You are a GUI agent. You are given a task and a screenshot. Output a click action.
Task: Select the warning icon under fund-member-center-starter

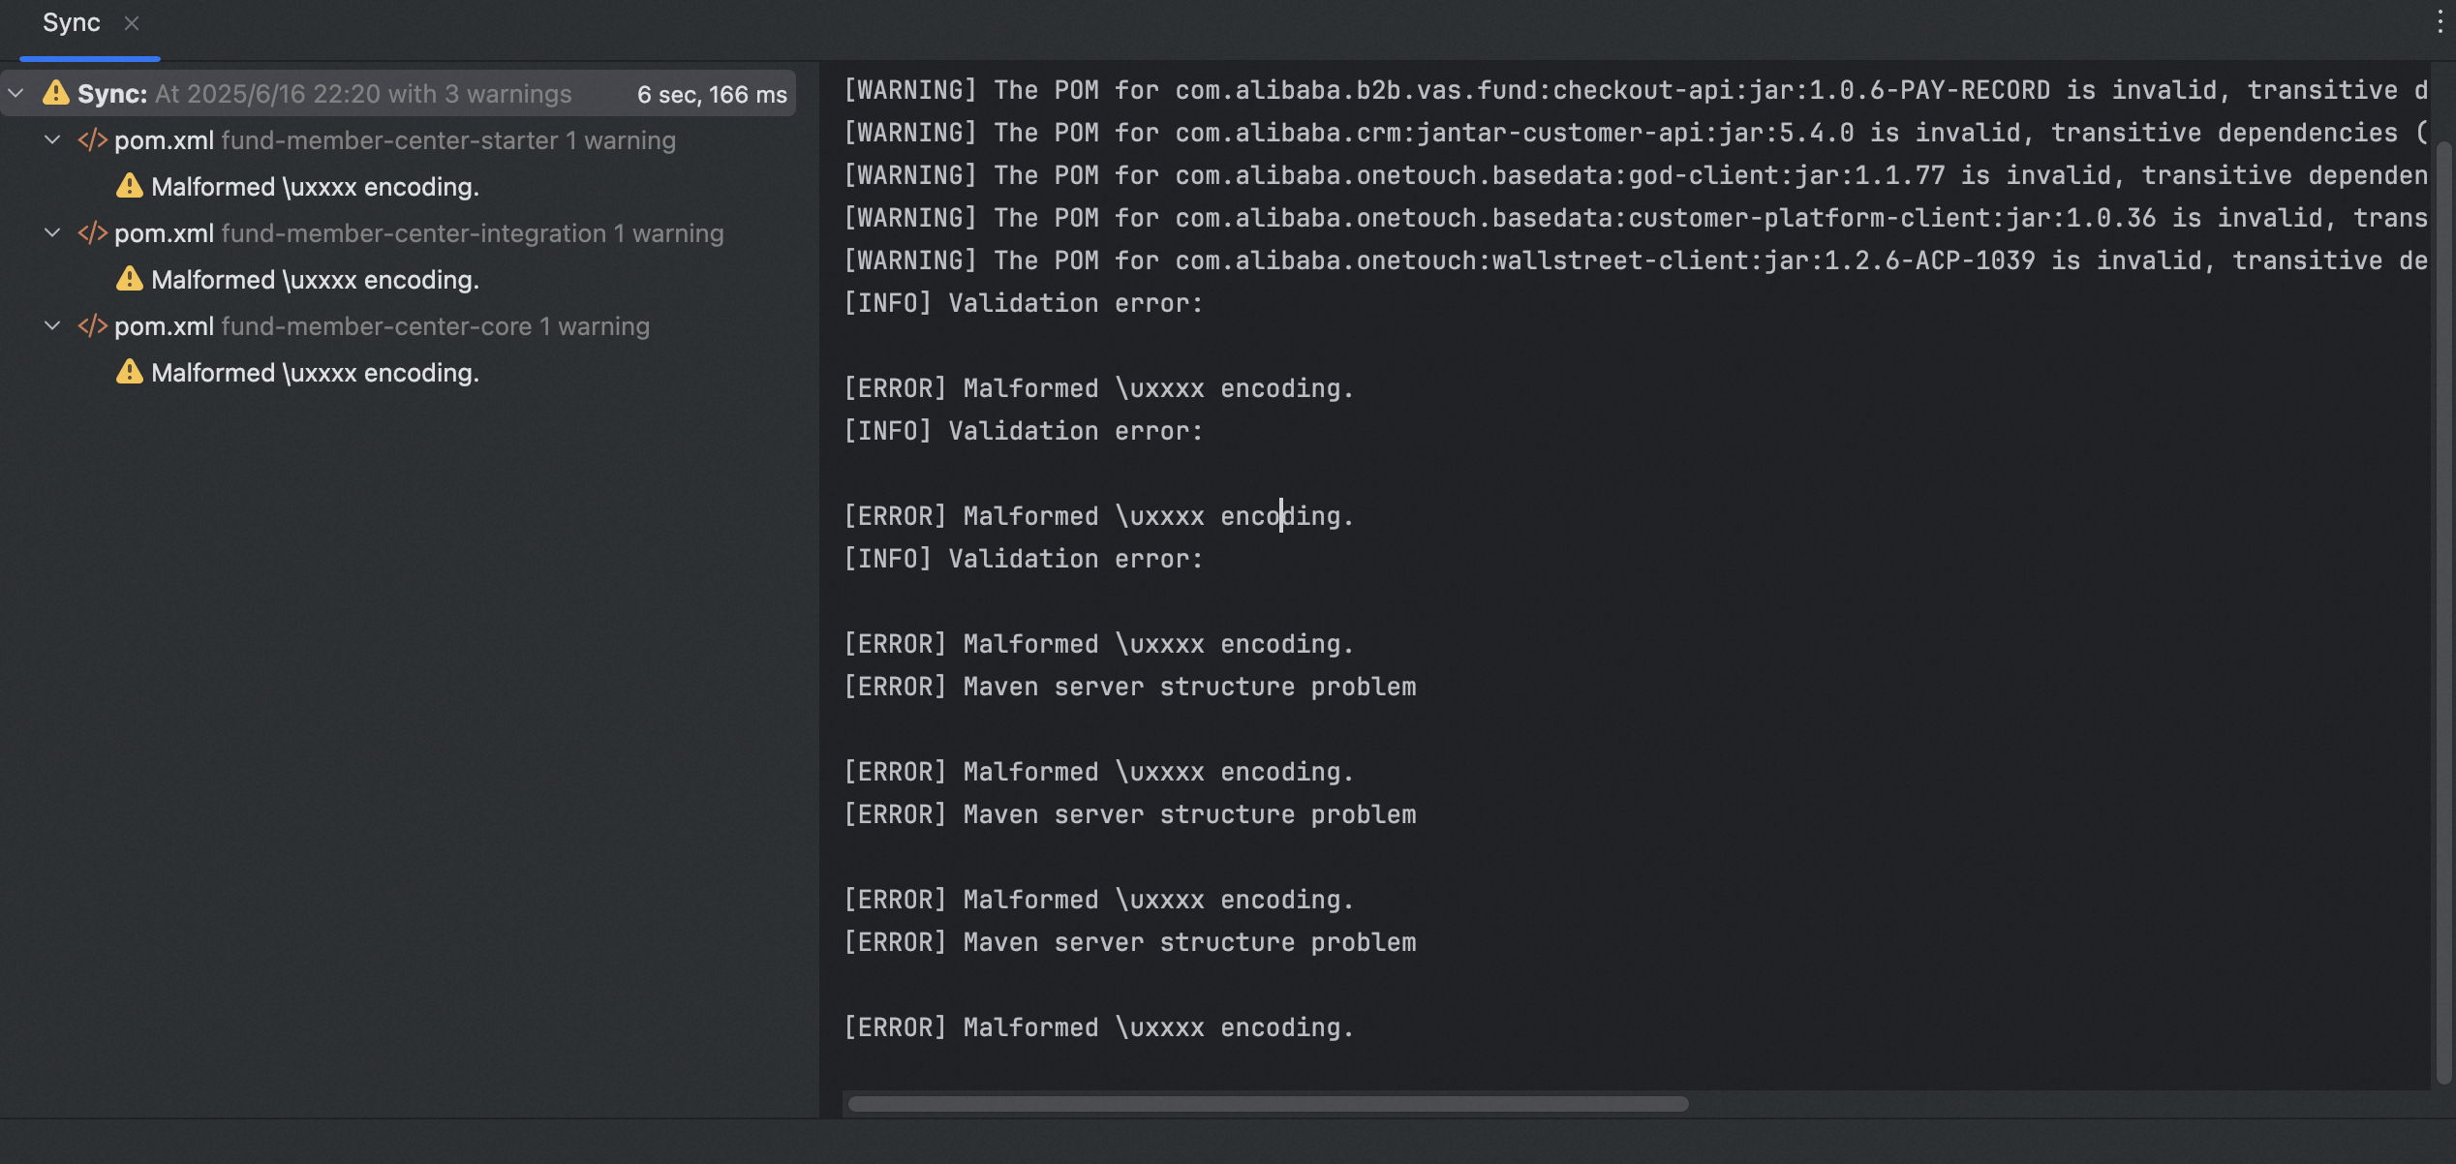point(129,186)
